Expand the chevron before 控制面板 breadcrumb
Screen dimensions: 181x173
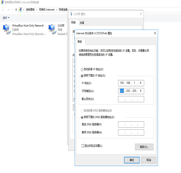(24, 10)
